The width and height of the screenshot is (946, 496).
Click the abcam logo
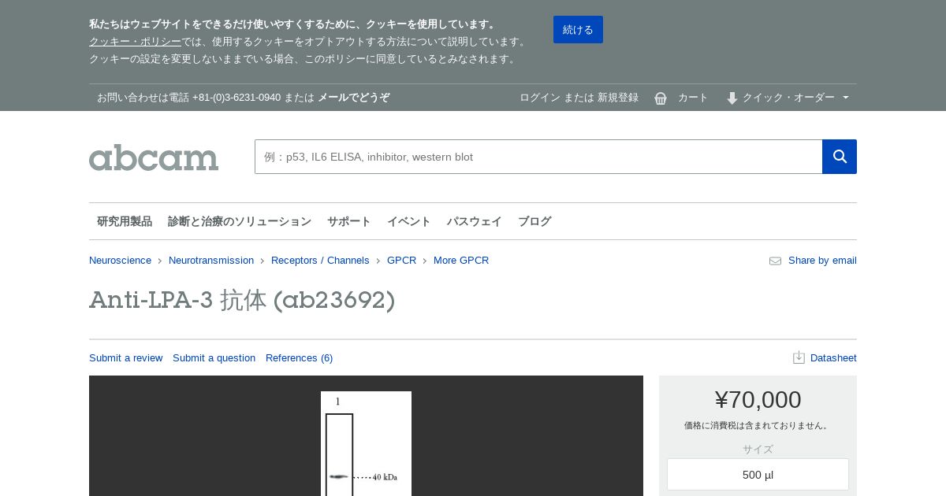154,157
